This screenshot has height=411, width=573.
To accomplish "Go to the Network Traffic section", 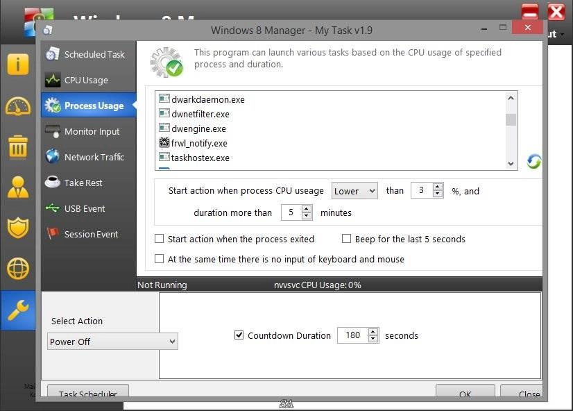I will pyautogui.click(x=88, y=157).
